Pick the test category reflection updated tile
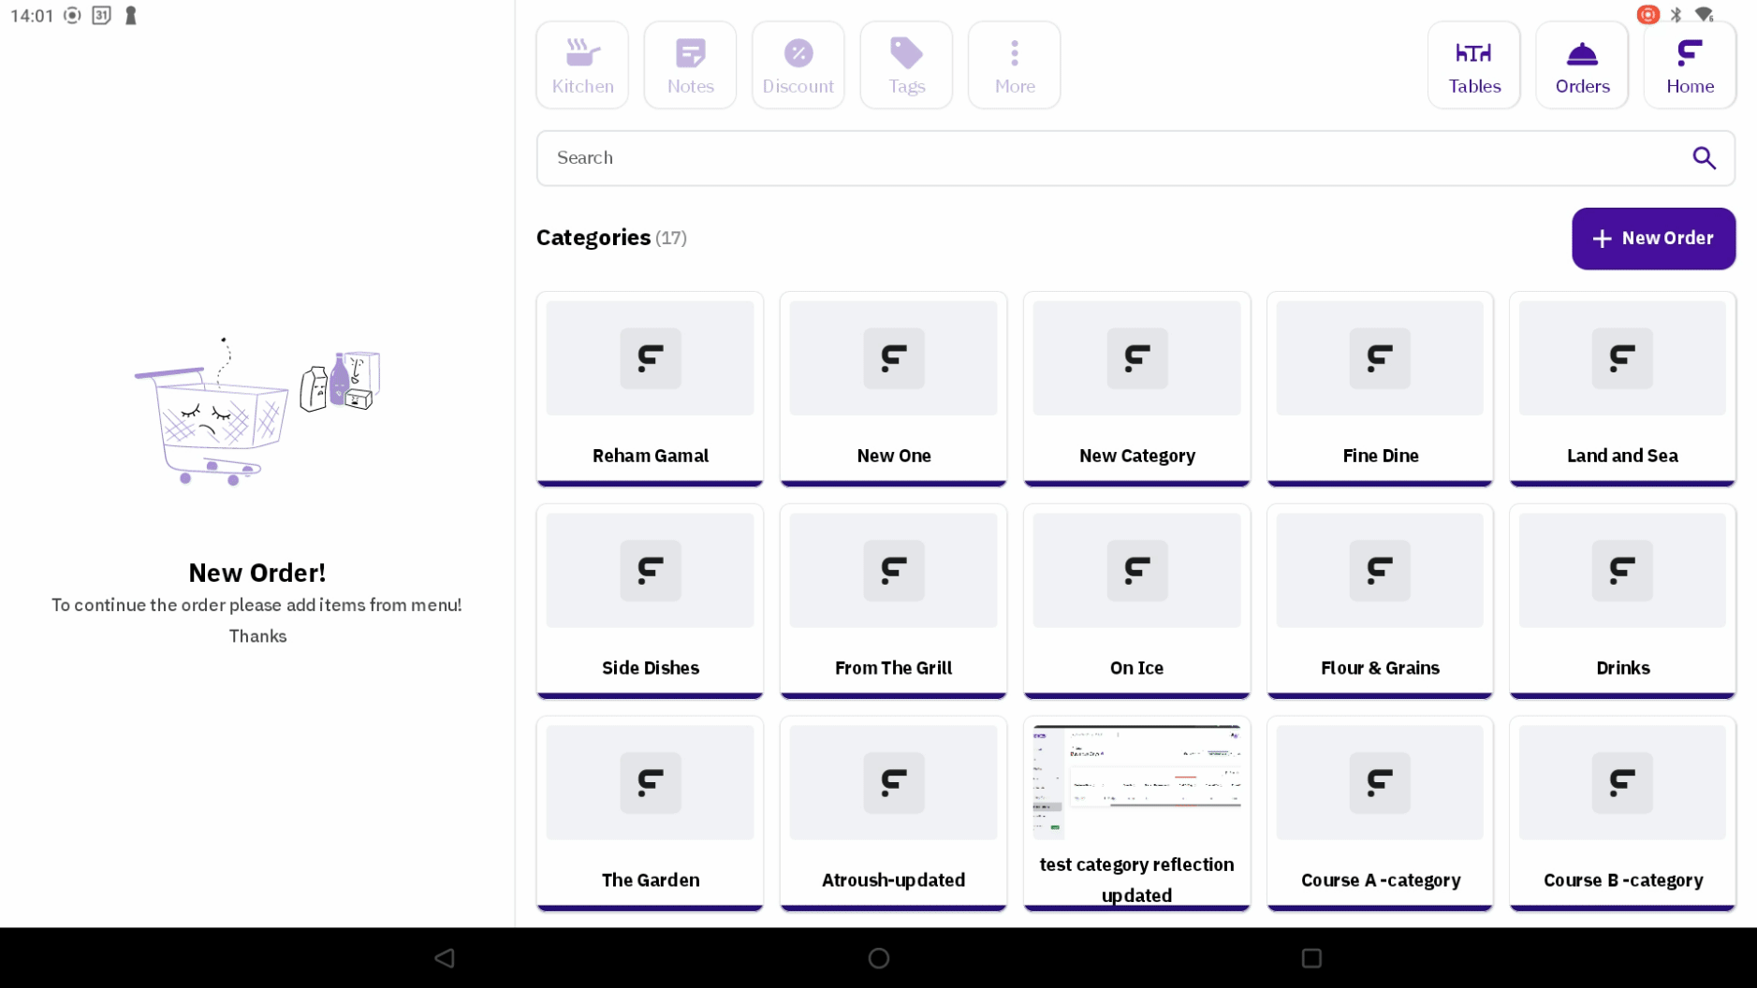The image size is (1757, 988). [x=1135, y=813]
